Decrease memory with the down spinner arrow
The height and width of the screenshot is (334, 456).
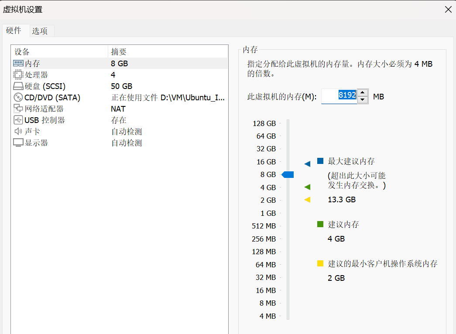(363, 100)
